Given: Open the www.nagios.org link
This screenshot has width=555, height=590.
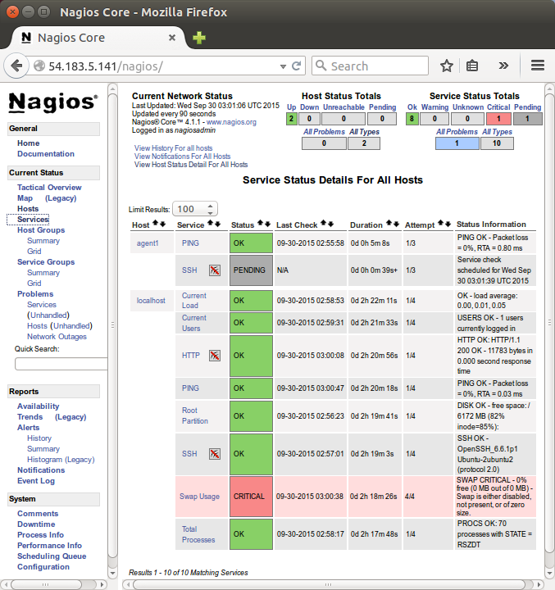Looking at the screenshot, I should coord(231,122).
